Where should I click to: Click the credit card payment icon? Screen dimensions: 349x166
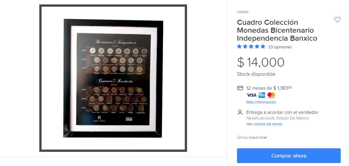(240, 88)
